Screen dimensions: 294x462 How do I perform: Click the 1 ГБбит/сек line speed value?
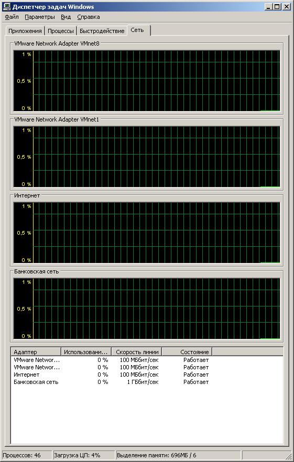click(x=143, y=382)
